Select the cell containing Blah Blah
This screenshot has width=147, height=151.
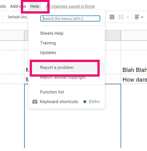point(134,69)
